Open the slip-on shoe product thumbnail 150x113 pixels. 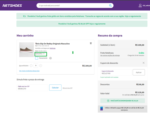(26, 50)
